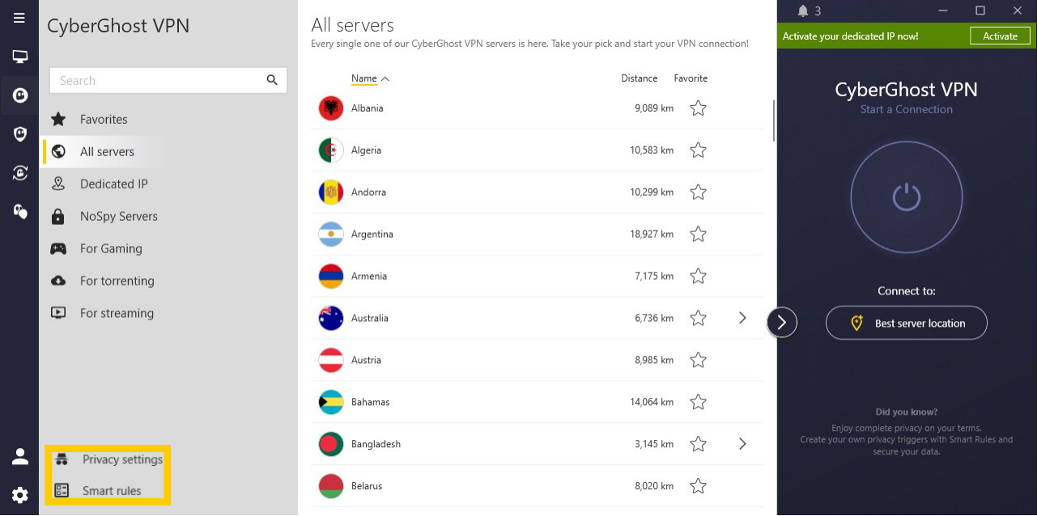Select All servers in sidebar
1037x516 pixels.
pos(107,151)
